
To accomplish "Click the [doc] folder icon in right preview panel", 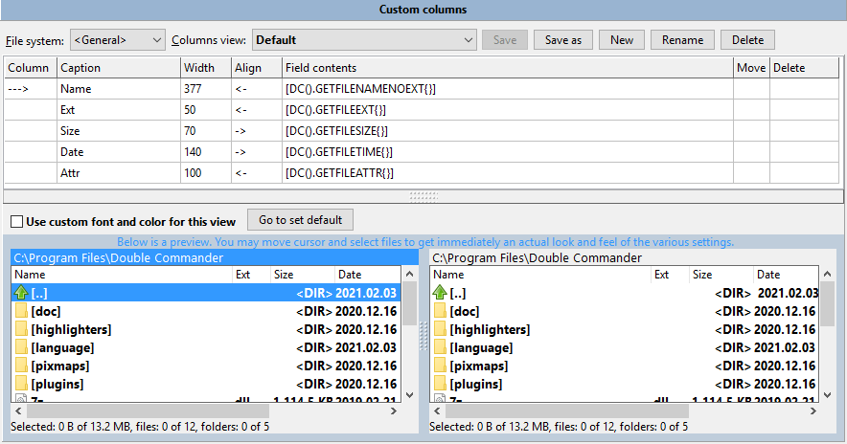I will (440, 311).
